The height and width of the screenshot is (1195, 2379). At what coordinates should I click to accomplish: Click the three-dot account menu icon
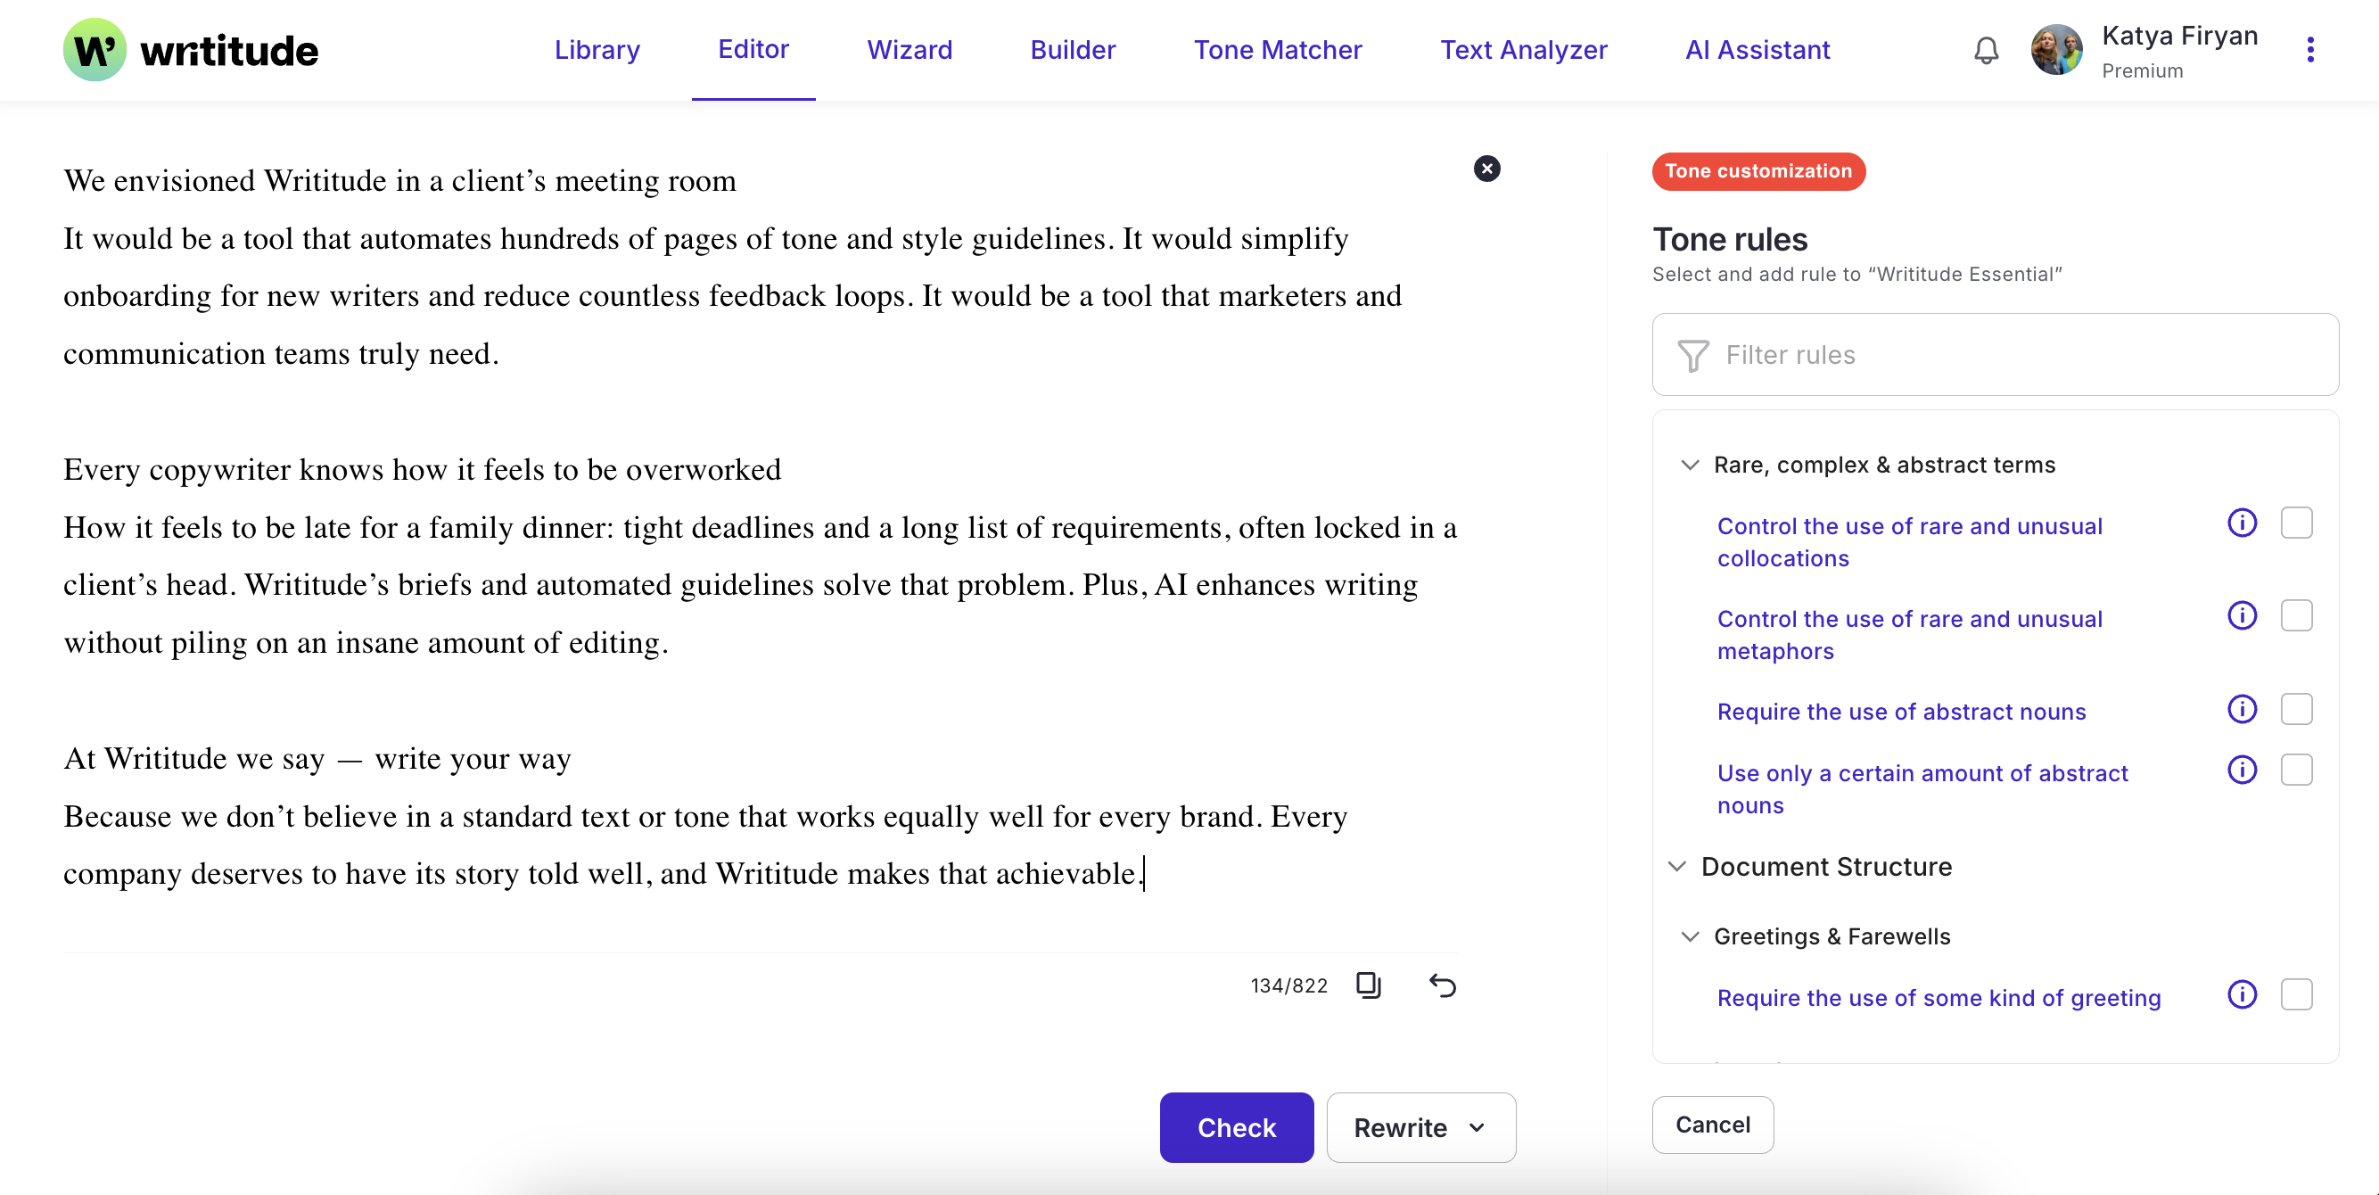[2309, 50]
